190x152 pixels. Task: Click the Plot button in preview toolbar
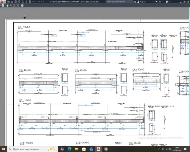[3, 5]
